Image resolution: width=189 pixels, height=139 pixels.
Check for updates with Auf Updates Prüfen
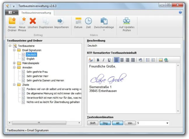pyautogui.click(x=127, y=24)
